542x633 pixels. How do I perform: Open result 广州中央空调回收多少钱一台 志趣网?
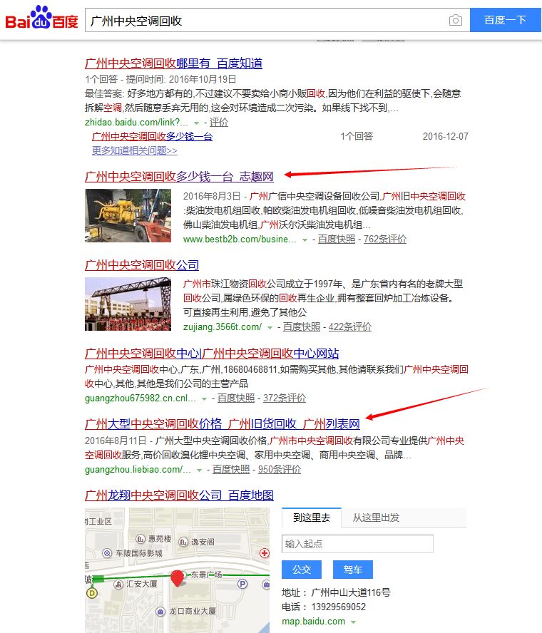point(179,176)
